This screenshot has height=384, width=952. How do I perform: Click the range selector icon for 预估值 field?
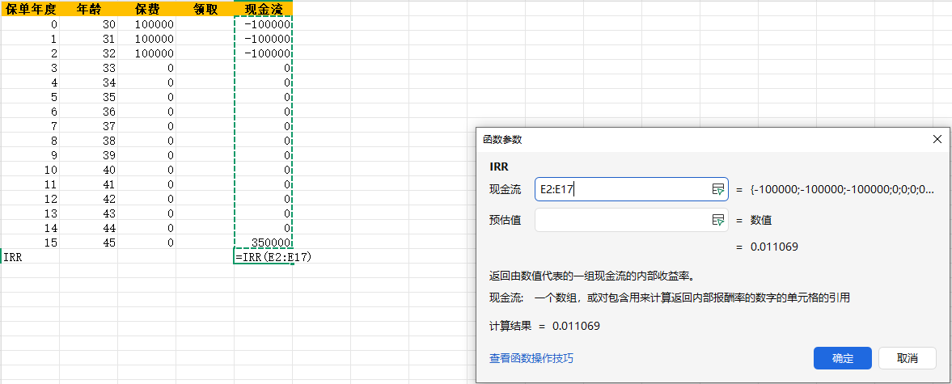pos(717,220)
